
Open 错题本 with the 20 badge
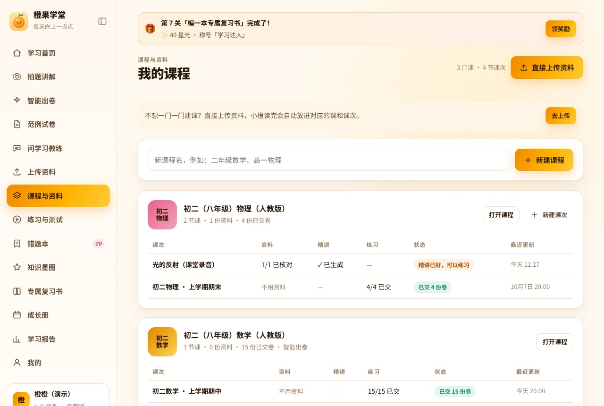58,244
